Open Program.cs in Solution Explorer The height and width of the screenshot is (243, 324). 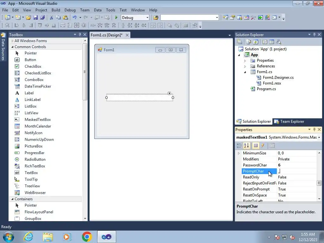[266, 89]
